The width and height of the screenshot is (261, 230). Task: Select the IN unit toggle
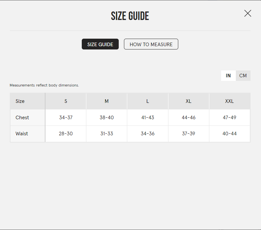point(228,76)
